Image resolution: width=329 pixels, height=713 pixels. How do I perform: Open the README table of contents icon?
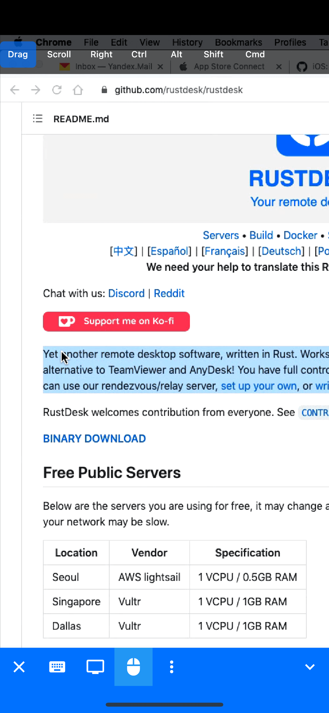coord(38,119)
